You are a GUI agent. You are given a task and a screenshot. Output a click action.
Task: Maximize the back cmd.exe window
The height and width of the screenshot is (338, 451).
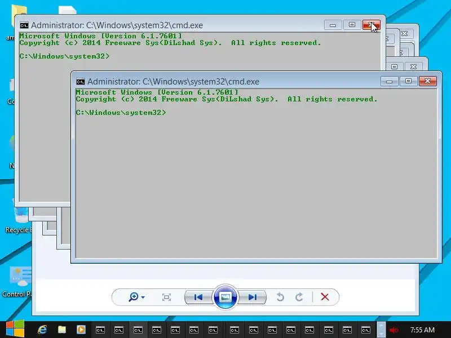point(352,25)
